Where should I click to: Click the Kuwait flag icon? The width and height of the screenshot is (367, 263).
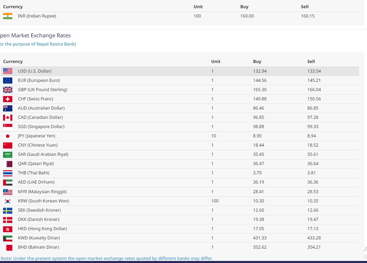[8, 238]
